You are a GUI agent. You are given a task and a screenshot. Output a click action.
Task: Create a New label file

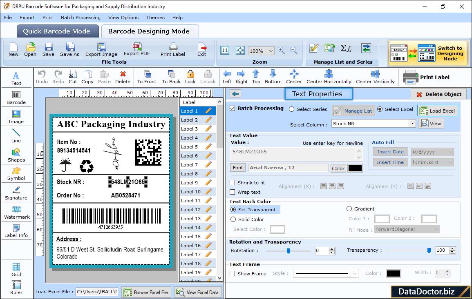point(13,50)
